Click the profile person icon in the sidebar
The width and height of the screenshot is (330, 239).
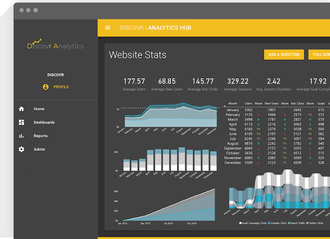[x=46, y=87]
